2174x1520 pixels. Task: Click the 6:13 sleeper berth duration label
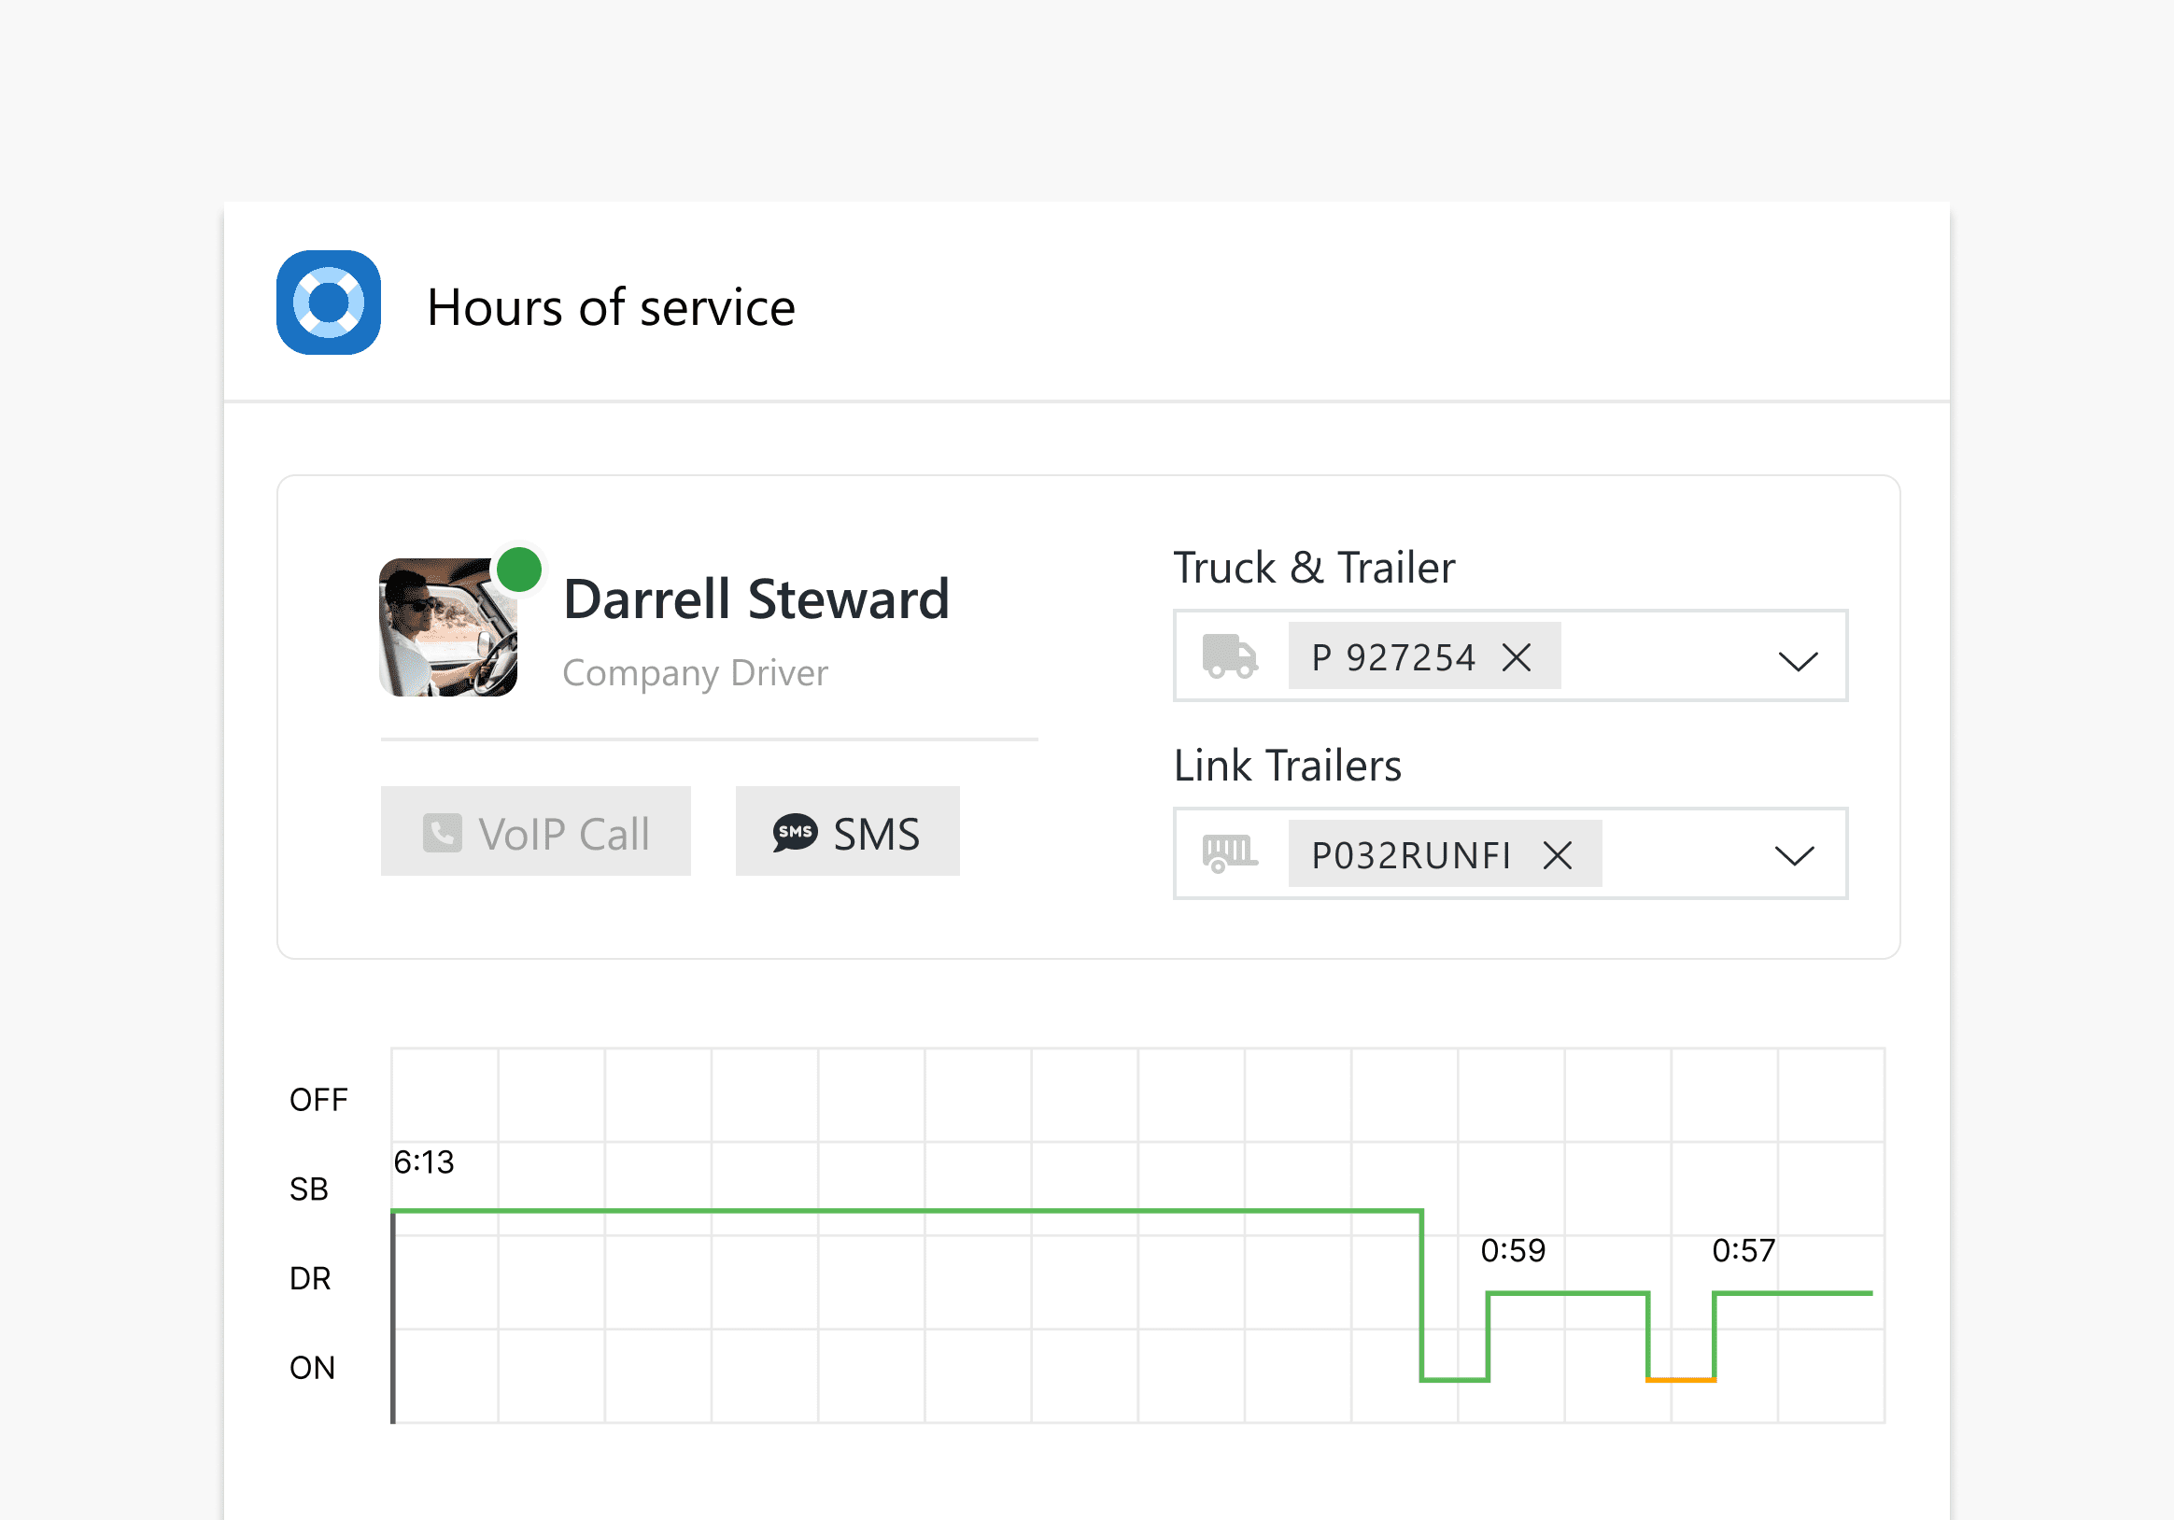click(x=424, y=1162)
